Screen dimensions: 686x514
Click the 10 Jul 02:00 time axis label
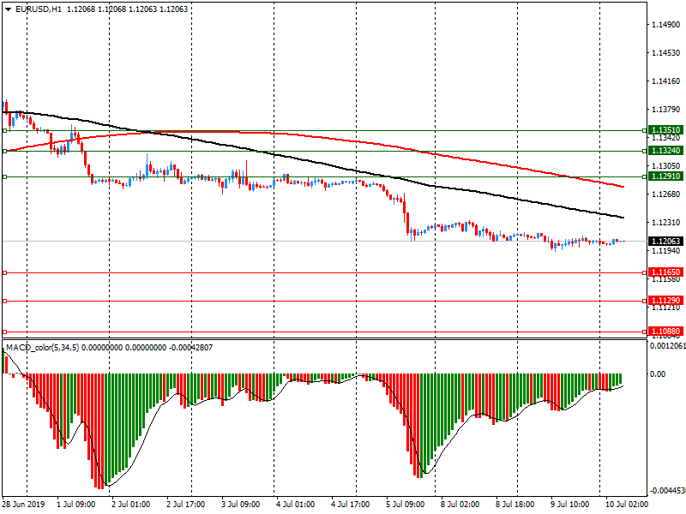tap(627, 504)
